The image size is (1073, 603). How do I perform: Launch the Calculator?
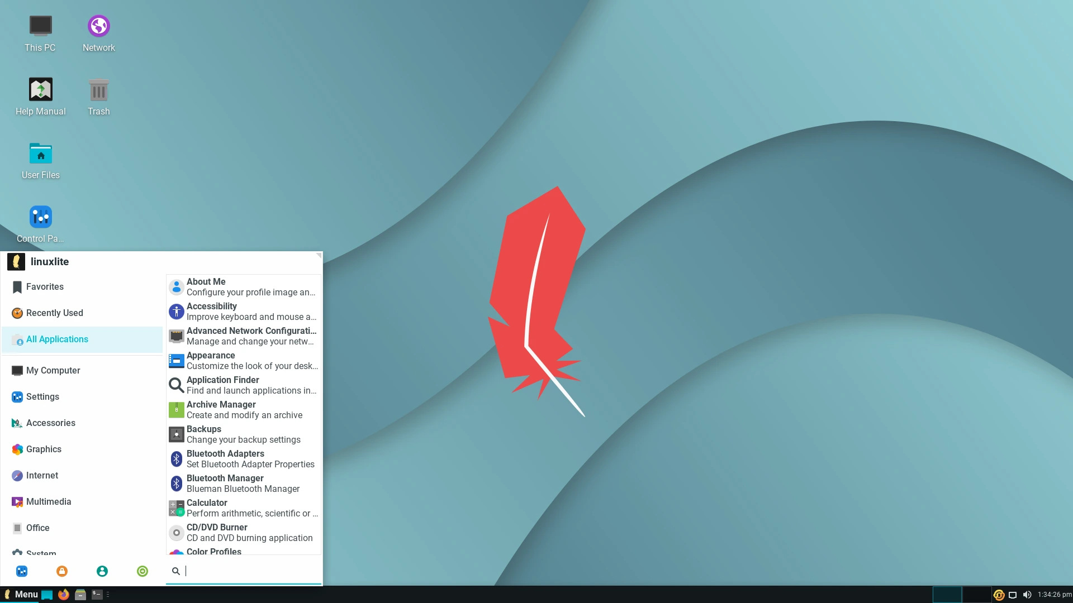244,508
